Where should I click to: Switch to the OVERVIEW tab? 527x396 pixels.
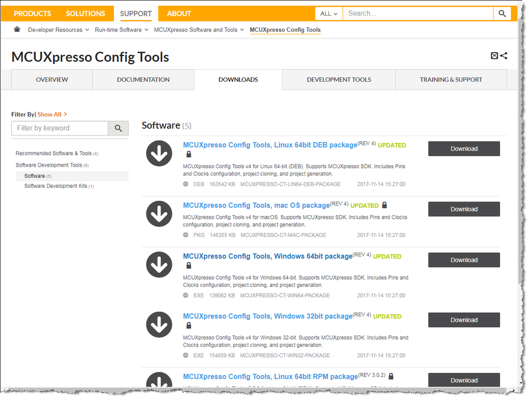click(52, 80)
